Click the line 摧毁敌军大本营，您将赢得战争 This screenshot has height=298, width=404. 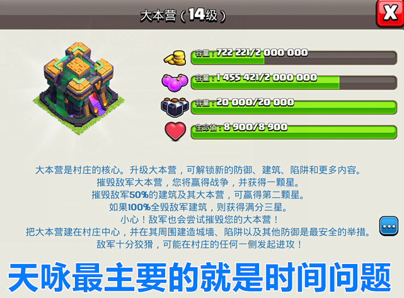pyautogui.click(x=198, y=182)
